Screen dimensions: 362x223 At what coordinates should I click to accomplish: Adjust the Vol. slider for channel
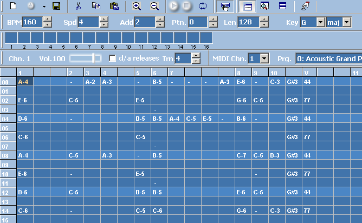pyautogui.click(x=94, y=58)
